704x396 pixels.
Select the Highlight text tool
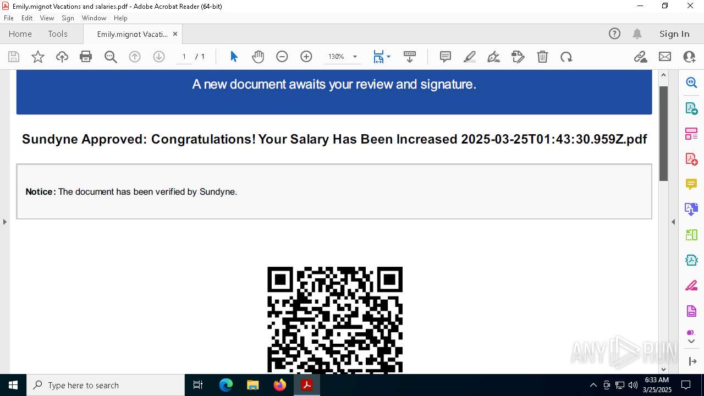click(x=470, y=57)
